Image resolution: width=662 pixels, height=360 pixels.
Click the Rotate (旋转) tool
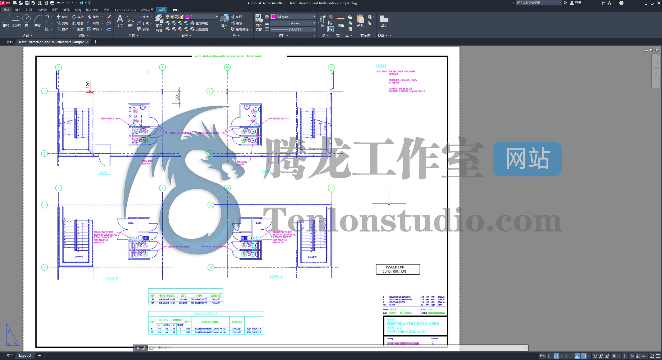click(x=78, y=17)
